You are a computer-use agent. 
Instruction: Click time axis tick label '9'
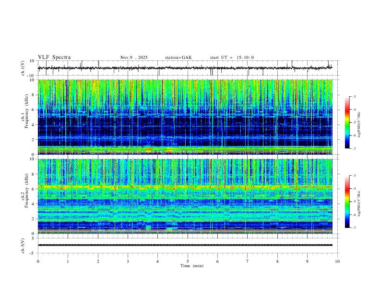coord(307,261)
